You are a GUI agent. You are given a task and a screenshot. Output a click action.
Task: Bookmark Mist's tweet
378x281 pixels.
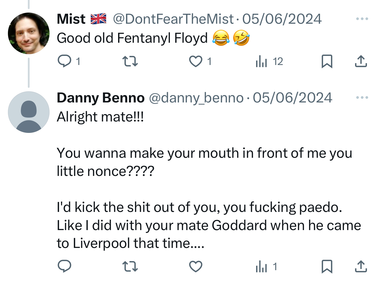327,61
